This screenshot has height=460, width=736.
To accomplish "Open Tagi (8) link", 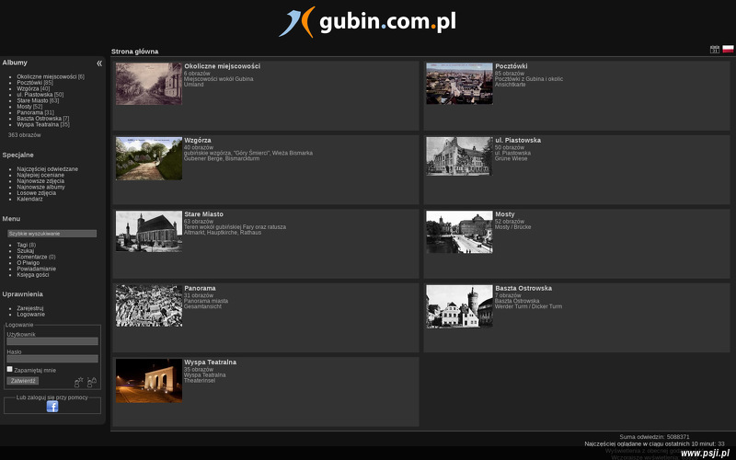I will pyautogui.click(x=22, y=245).
